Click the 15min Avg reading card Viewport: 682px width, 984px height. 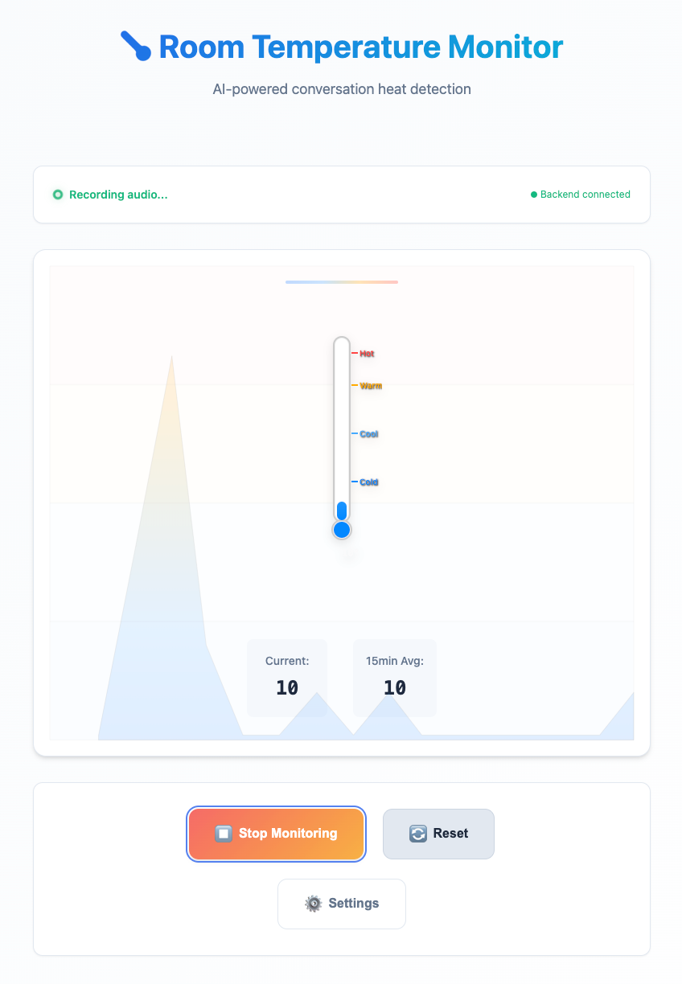pyautogui.click(x=395, y=678)
